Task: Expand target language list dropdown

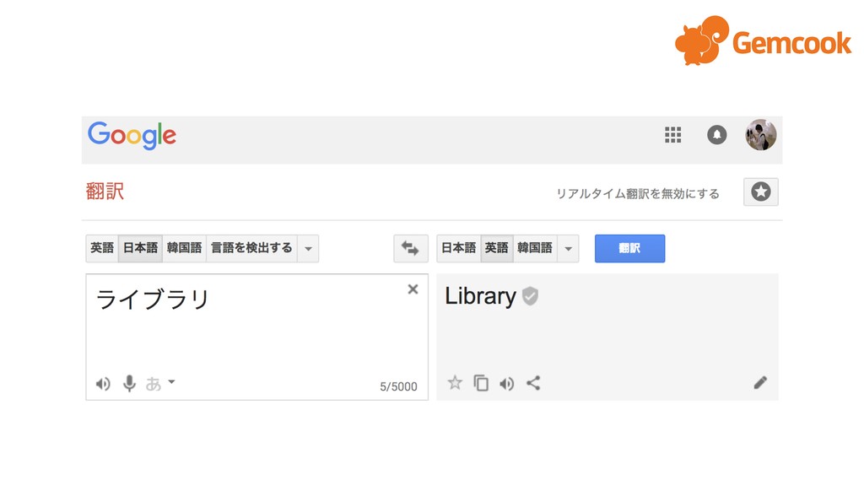Action: (x=568, y=249)
